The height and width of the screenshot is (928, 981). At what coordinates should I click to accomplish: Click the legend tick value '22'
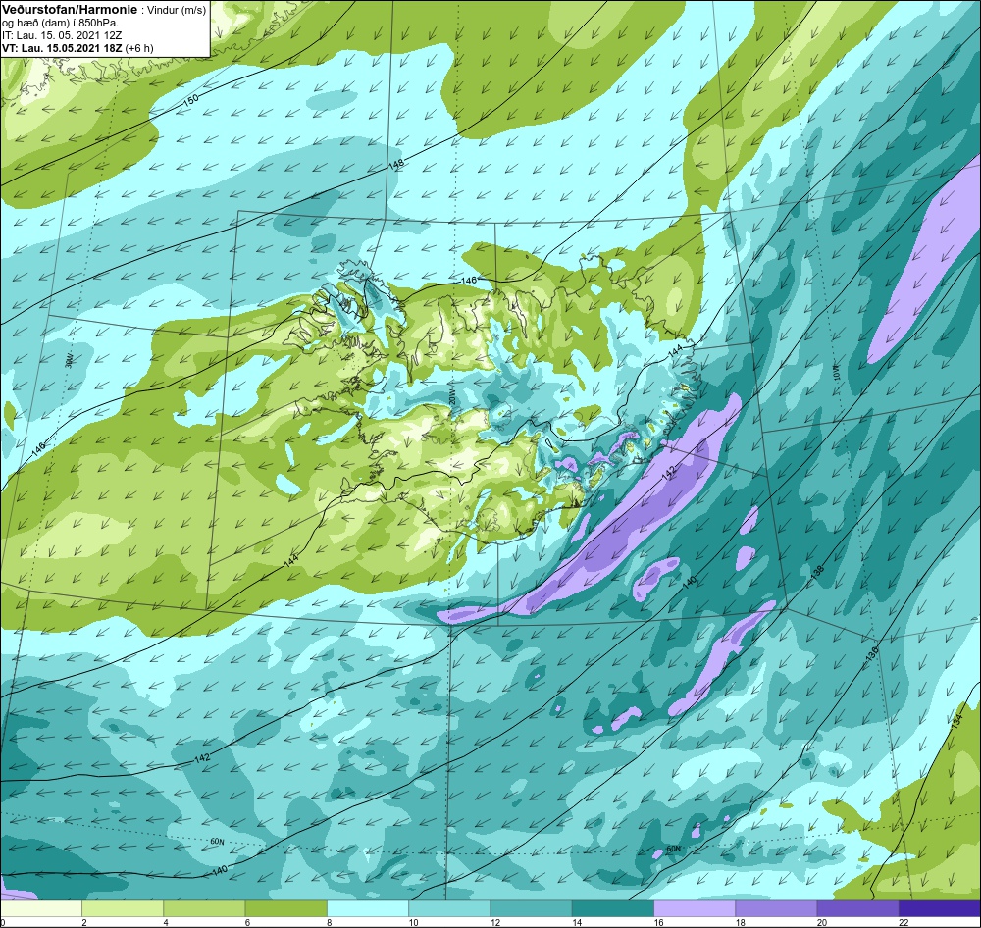coord(904,922)
